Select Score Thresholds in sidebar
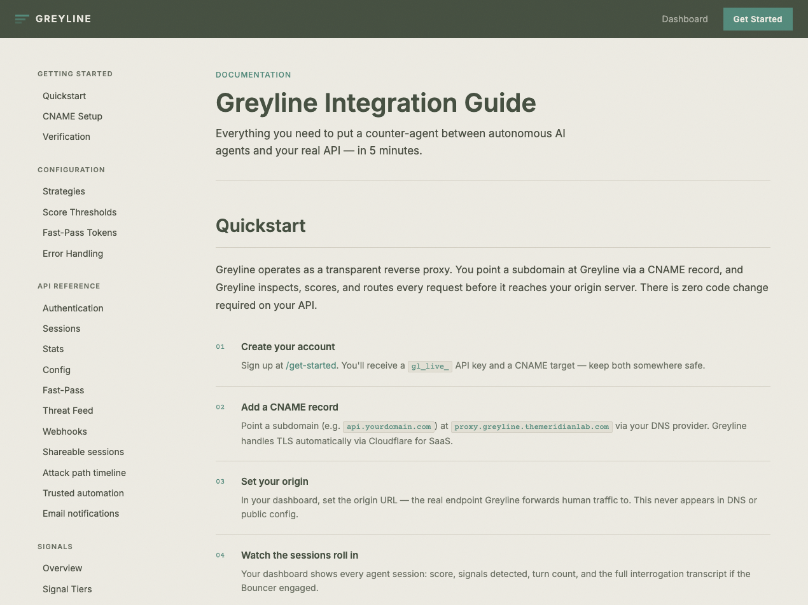 coord(80,212)
